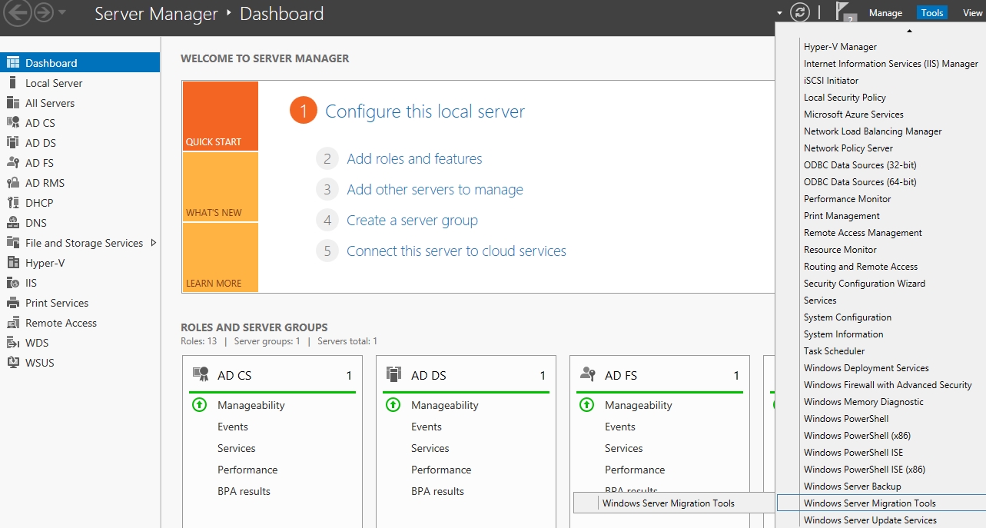The width and height of the screenshot is (986, 528).
Task: Go back with the Back arrow button
Action: point(18,12)
